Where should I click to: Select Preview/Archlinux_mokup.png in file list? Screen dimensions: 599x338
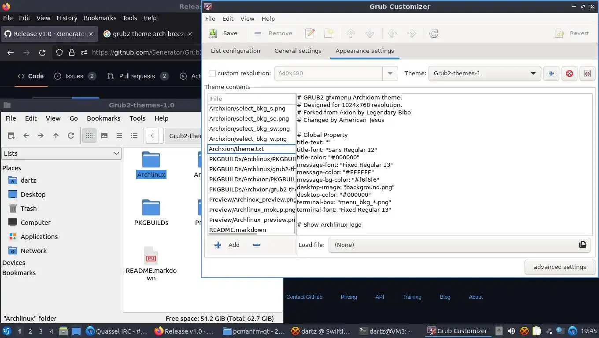252,209
